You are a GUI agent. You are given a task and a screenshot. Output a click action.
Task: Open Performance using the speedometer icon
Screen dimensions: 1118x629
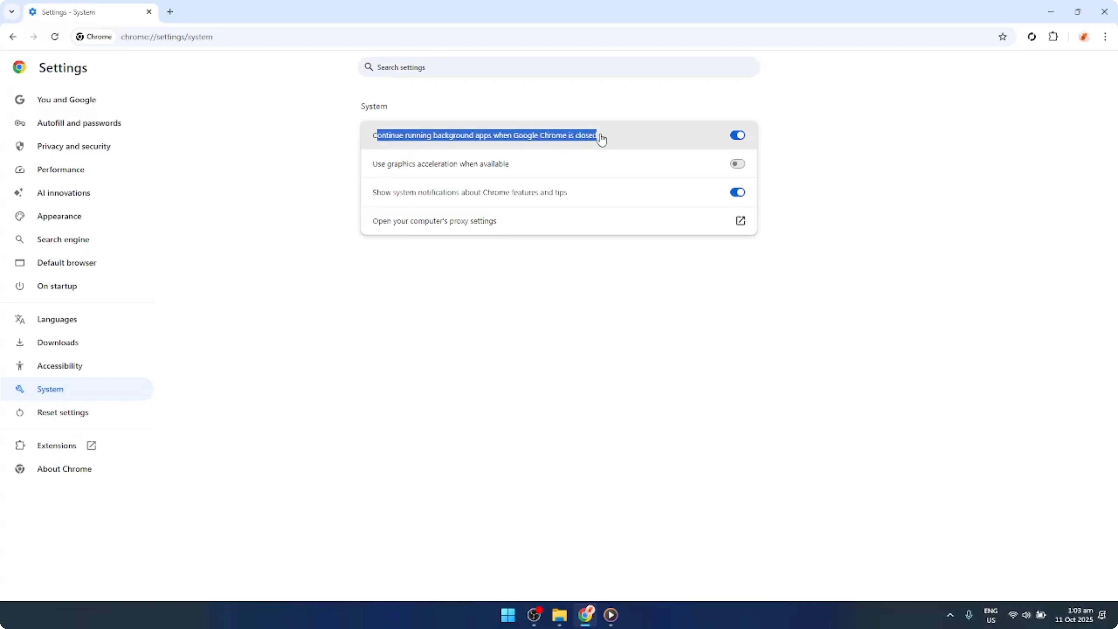tap(19, 169)
